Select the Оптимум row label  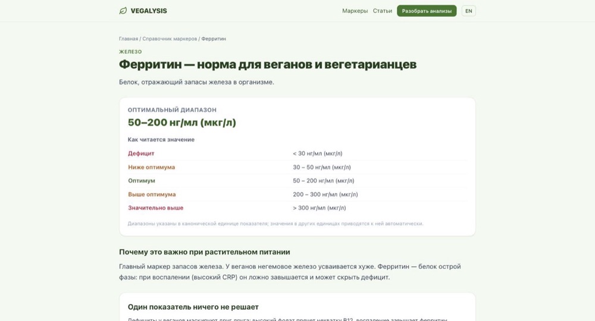click(141, 181)
